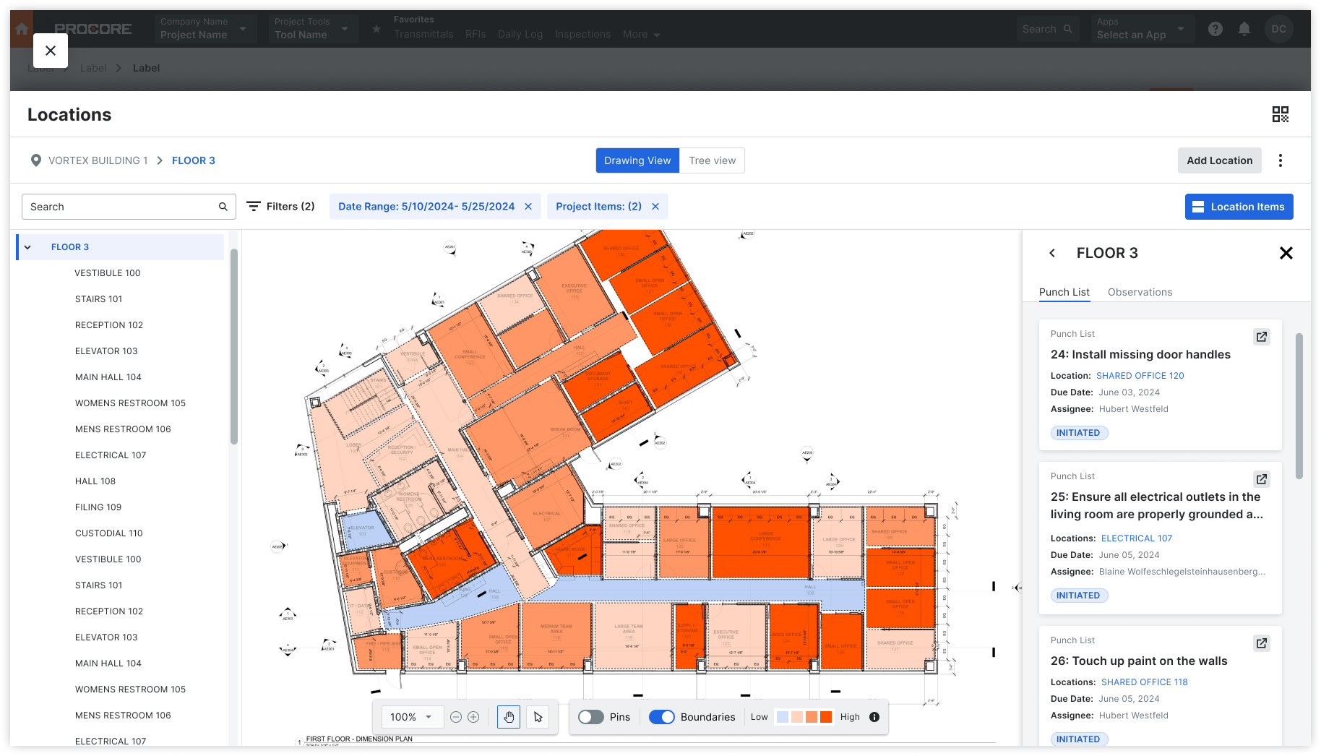1321x756 pixels.
Task: Click the Add Location button
Action: pos(1219,160)
